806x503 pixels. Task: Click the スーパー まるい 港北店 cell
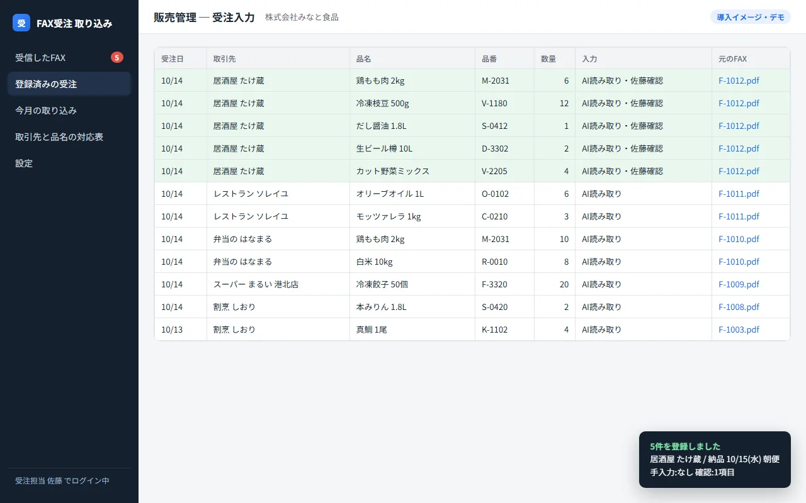(x=278, y=284)
